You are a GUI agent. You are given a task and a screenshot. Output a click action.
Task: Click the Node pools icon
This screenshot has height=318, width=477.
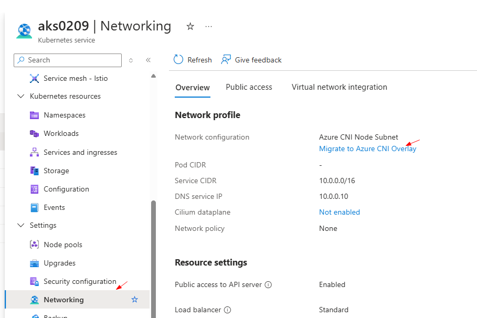[x=35, y=245]
